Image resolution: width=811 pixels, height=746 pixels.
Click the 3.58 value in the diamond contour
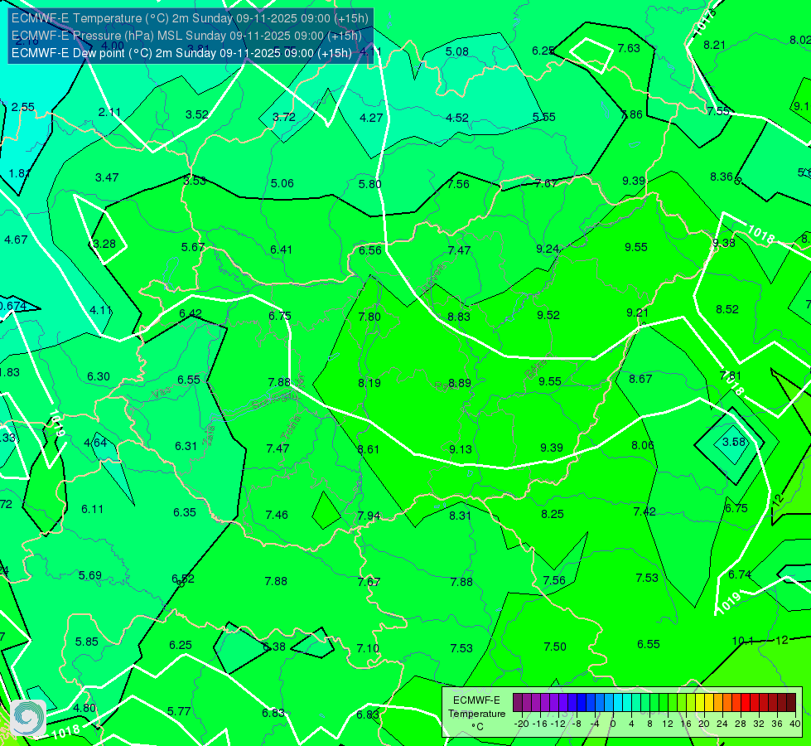click(734, 442)
